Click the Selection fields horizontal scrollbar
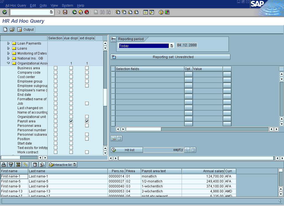The height and width of the screenshot is (206, 284). pos(197,129)
